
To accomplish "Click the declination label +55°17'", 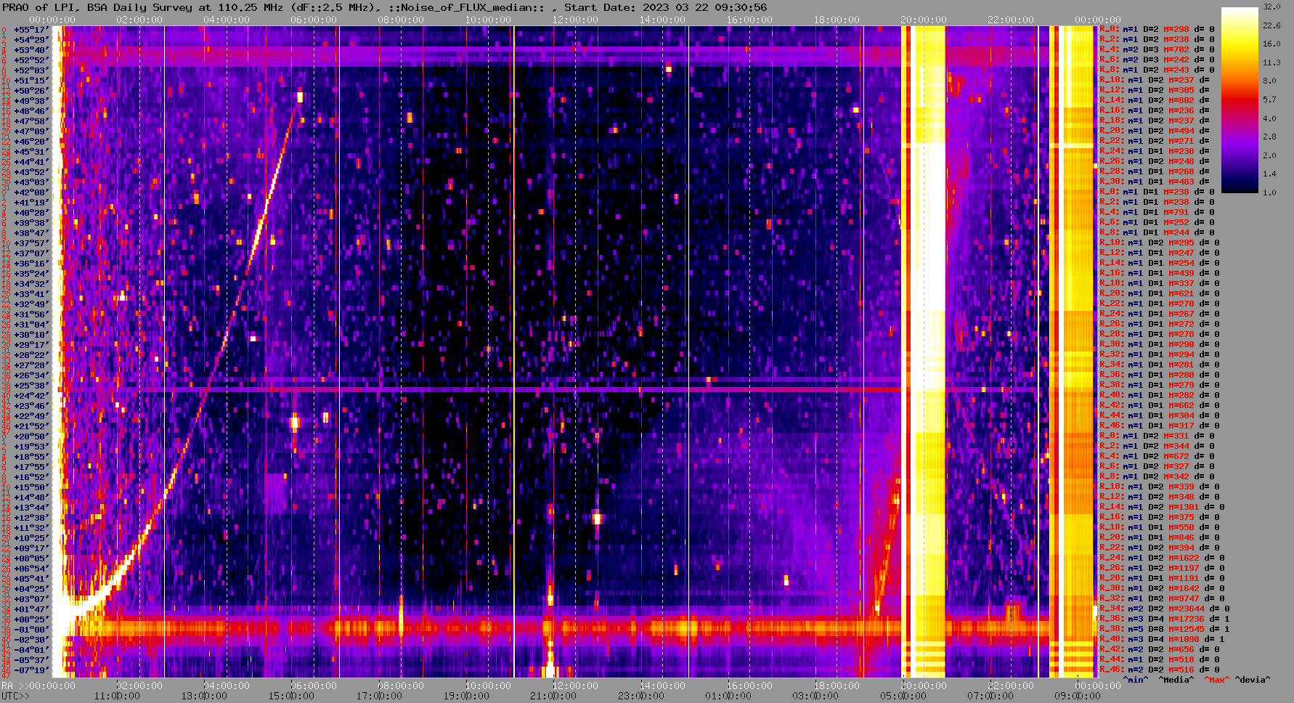I will point(31,30).
